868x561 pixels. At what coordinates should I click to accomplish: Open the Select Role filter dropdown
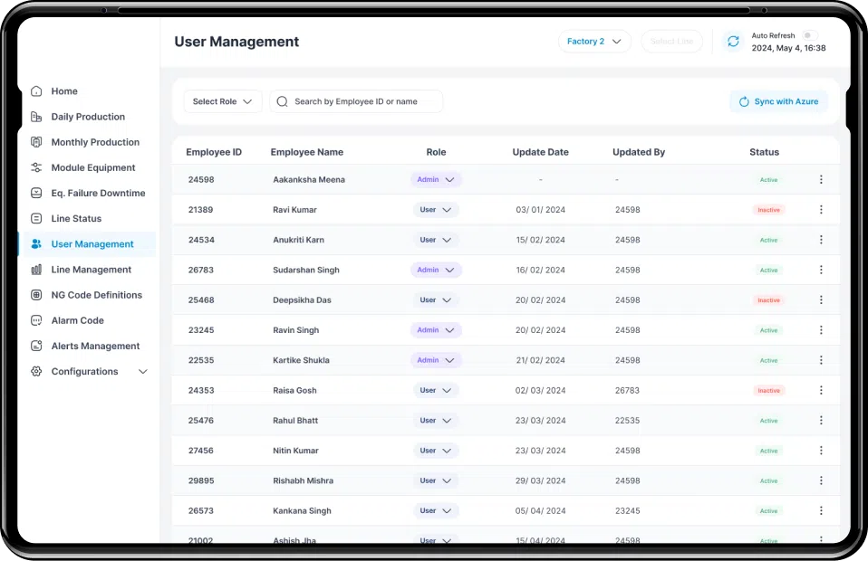click(x=223, y=101)
